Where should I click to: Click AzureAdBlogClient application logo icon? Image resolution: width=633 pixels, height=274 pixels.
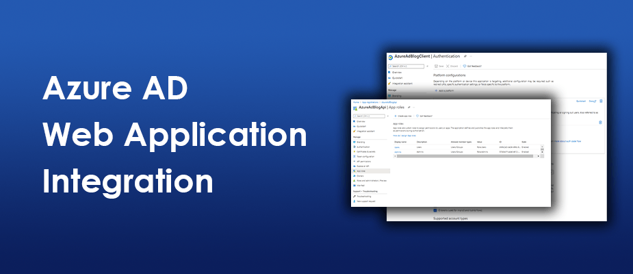(x=390, y=58)
